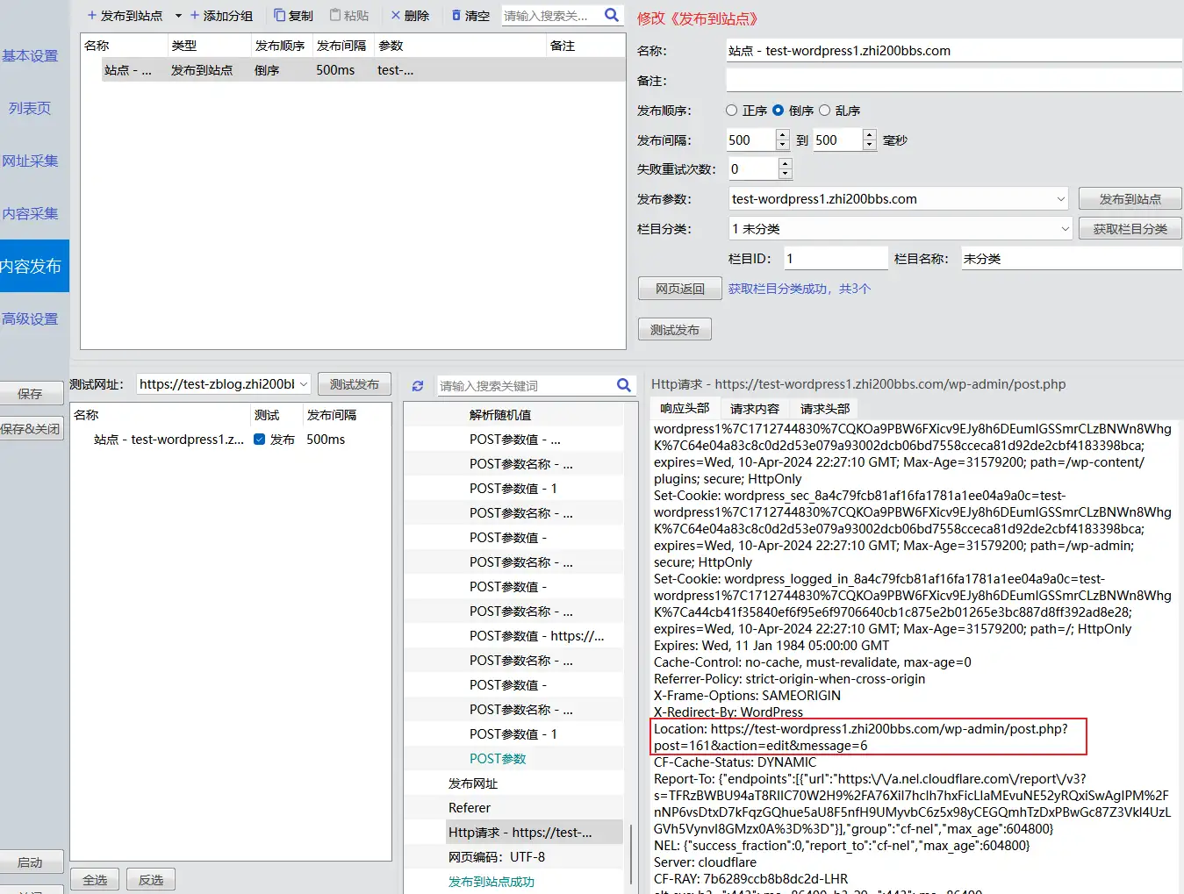The height and width of the screenshot is (894, 1184).
Task: Click the 全选 button
Action: pos(95,880)
